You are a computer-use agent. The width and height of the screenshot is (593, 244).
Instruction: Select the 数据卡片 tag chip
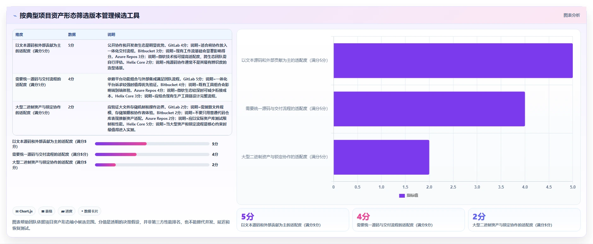(x=90, y=211)
